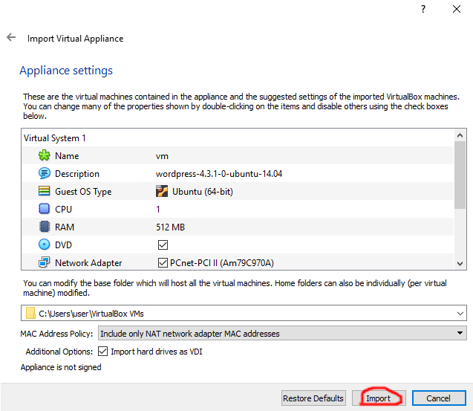Uncheck Import hard drives as VDI

click(103, 352)
